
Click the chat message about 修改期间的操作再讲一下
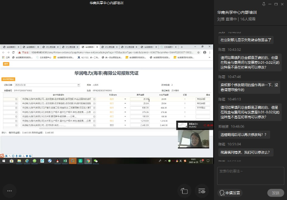click(249, 87)
